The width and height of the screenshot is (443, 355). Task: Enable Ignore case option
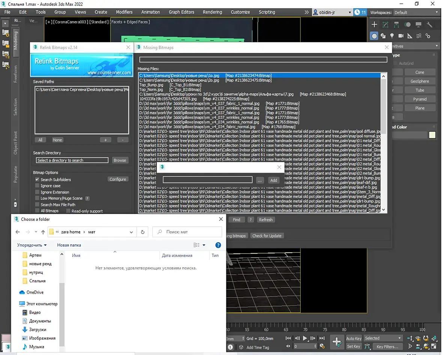click(37, 186)
